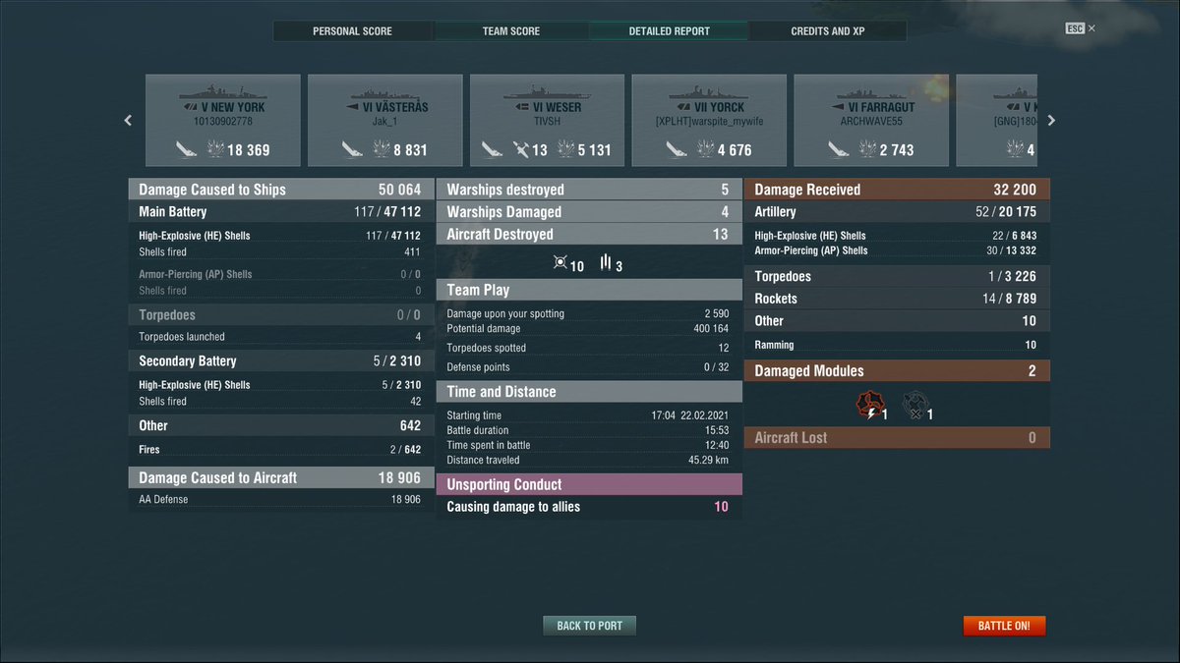Click the aircraft shot-down icon beside 13
Screen dimensions: 1180x663
click(x=521, y=149)
